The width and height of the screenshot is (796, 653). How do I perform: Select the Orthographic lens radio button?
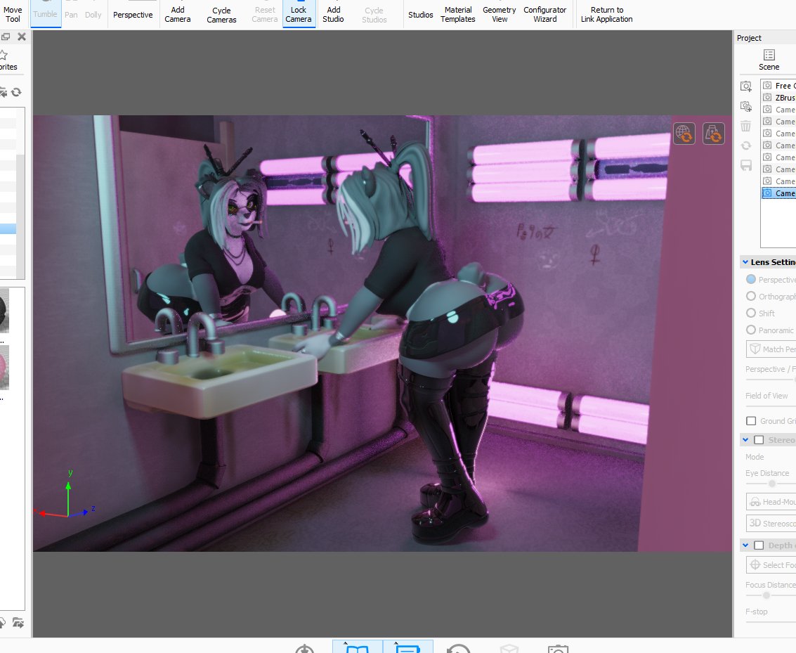(x=750, y=296)
